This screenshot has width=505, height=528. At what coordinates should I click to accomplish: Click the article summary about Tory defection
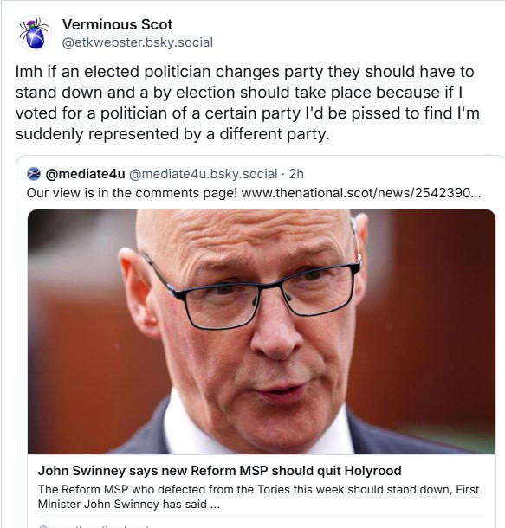coord(258,497)
